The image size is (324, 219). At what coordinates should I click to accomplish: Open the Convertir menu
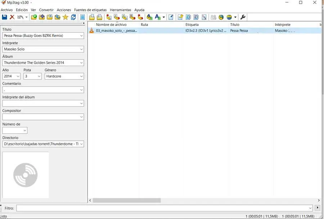click(46, 10)
